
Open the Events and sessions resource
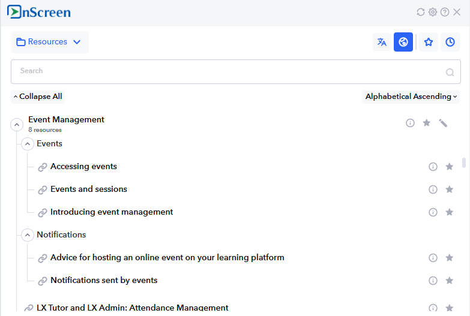coord(89,189)
